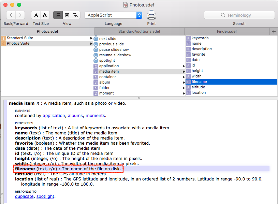Select the location property in column

[x=231, y=93]
